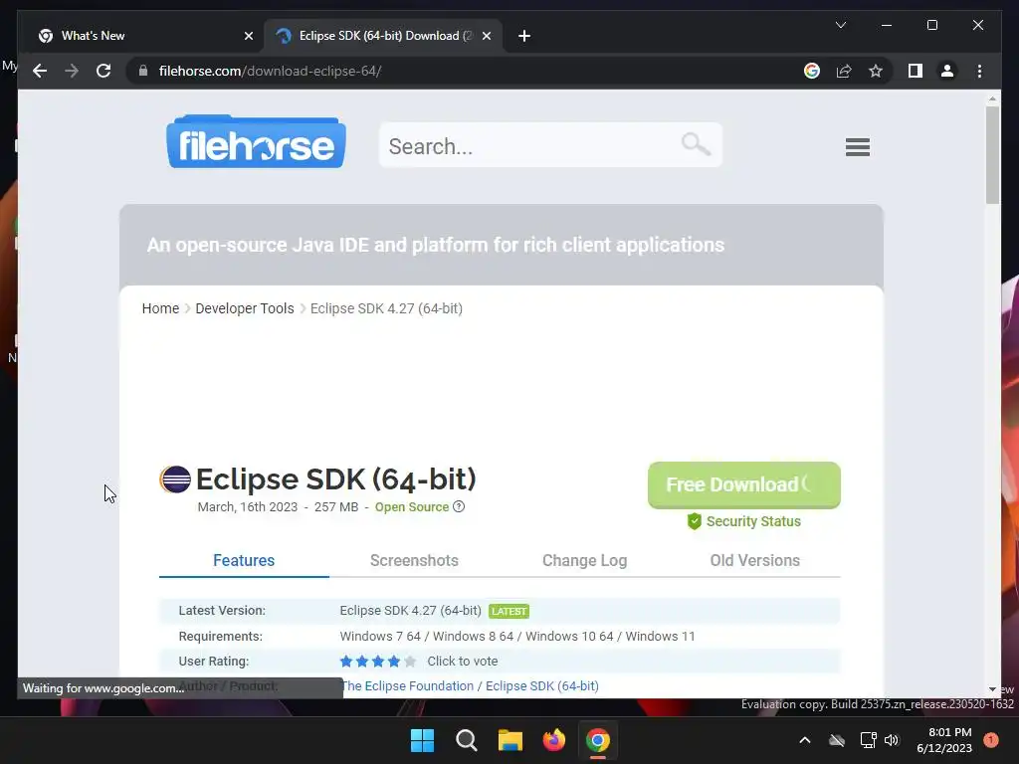Screen dimensions: 1019x764
Task: Open the tab search dropdown chevron
Action: pyautogui.click(x=840, y=25)
